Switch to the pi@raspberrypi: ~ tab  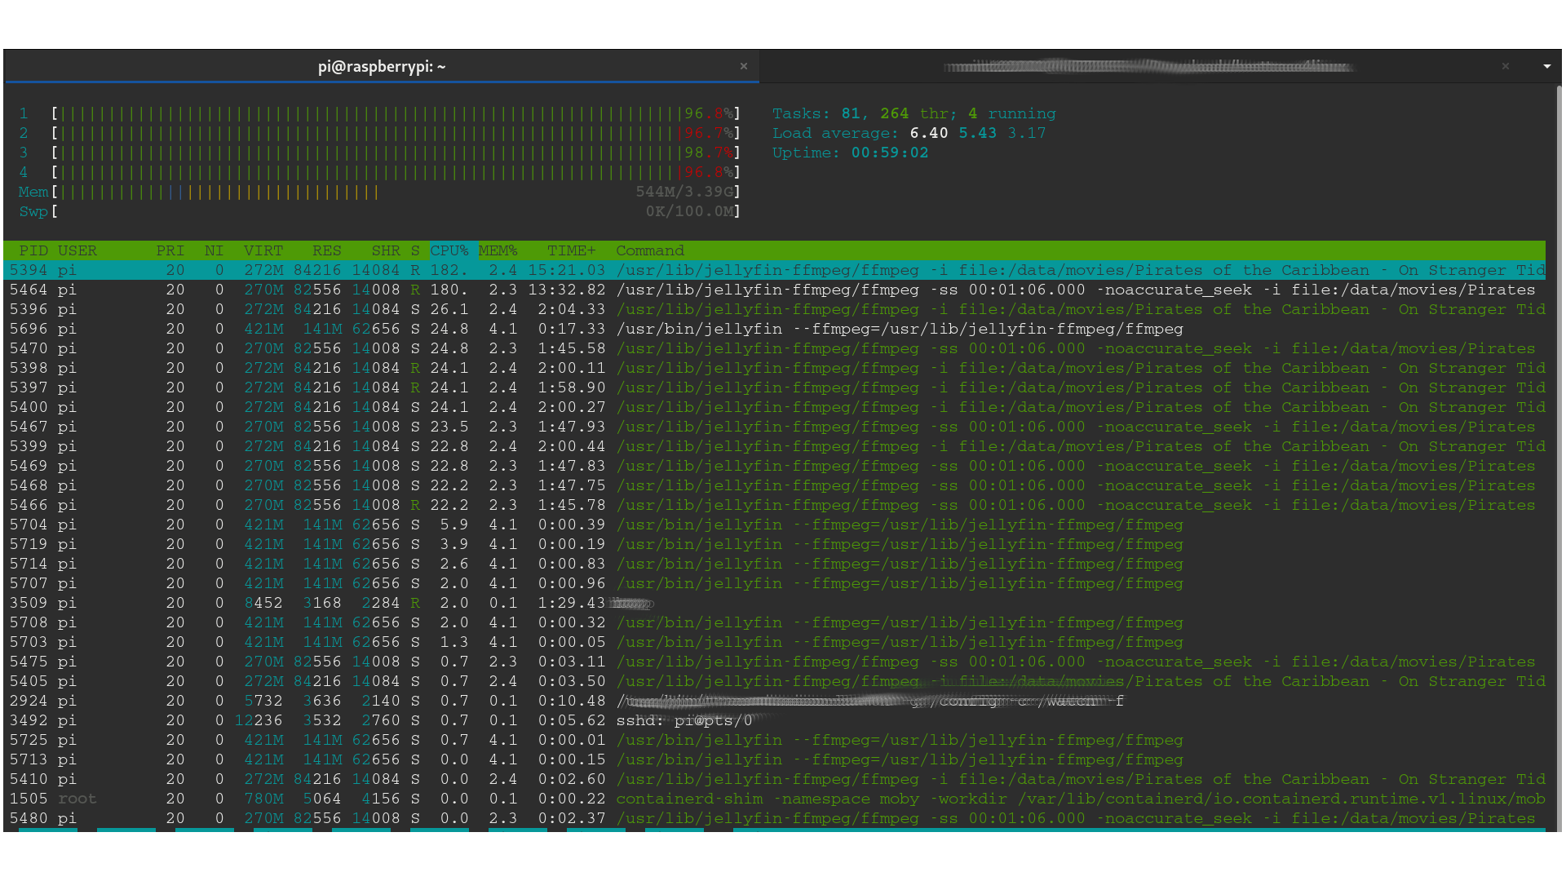point(382,66)
